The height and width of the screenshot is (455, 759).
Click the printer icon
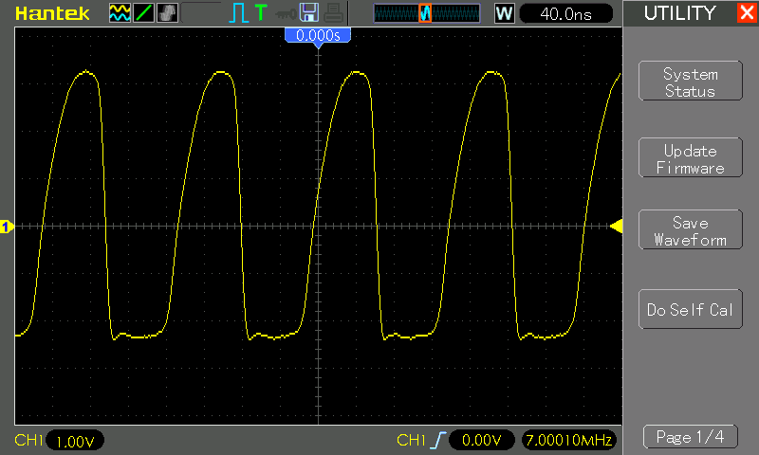point(333,13)
